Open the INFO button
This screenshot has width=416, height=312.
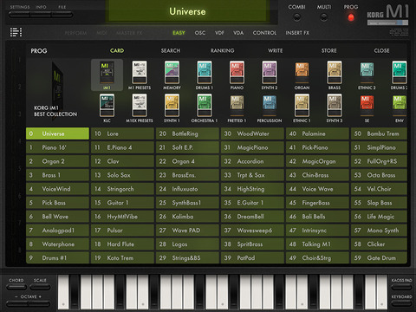pos(41,15)
